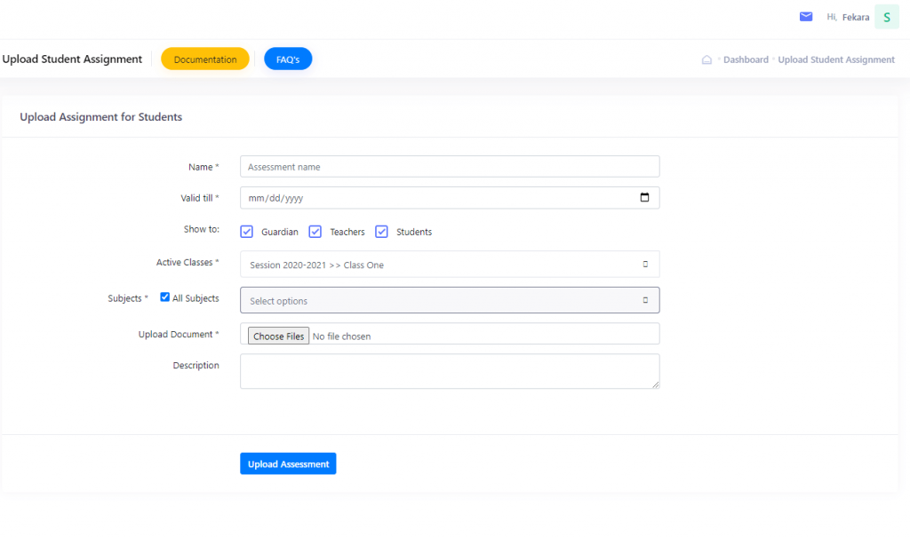The image size is (910, 538).
Task: Click the user avatar S icon
Action: [886, 17]
